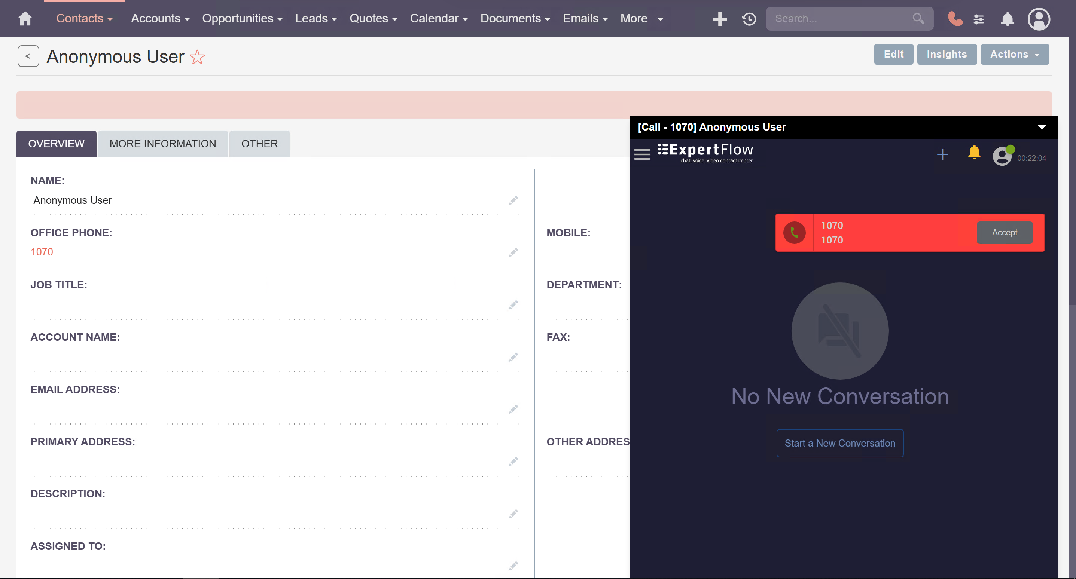Screen dimensions: 1076x579
Task: Open notifications bell in top navbar
Action: (x=1007, y=19)
